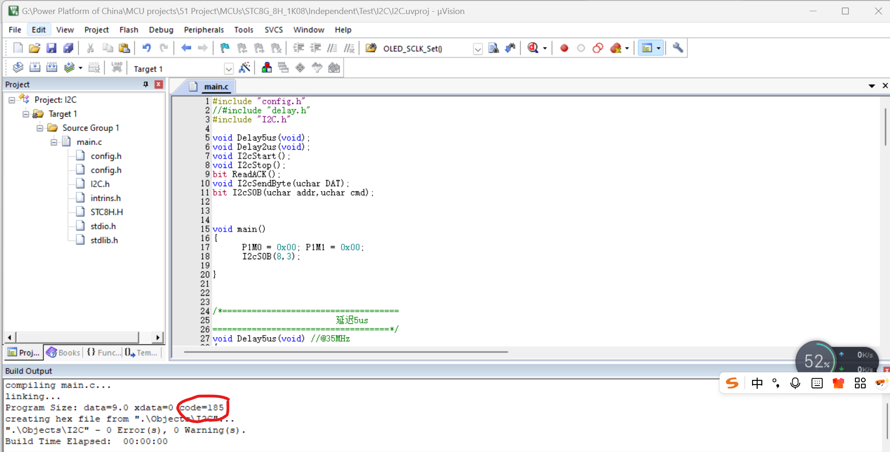Open the Peripherals menu

(x=204, y=30)
